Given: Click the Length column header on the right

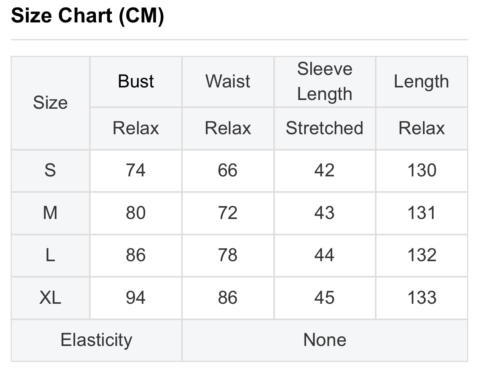Looking at the screenshot, I should pyautogui.click(x=421, y=81).
